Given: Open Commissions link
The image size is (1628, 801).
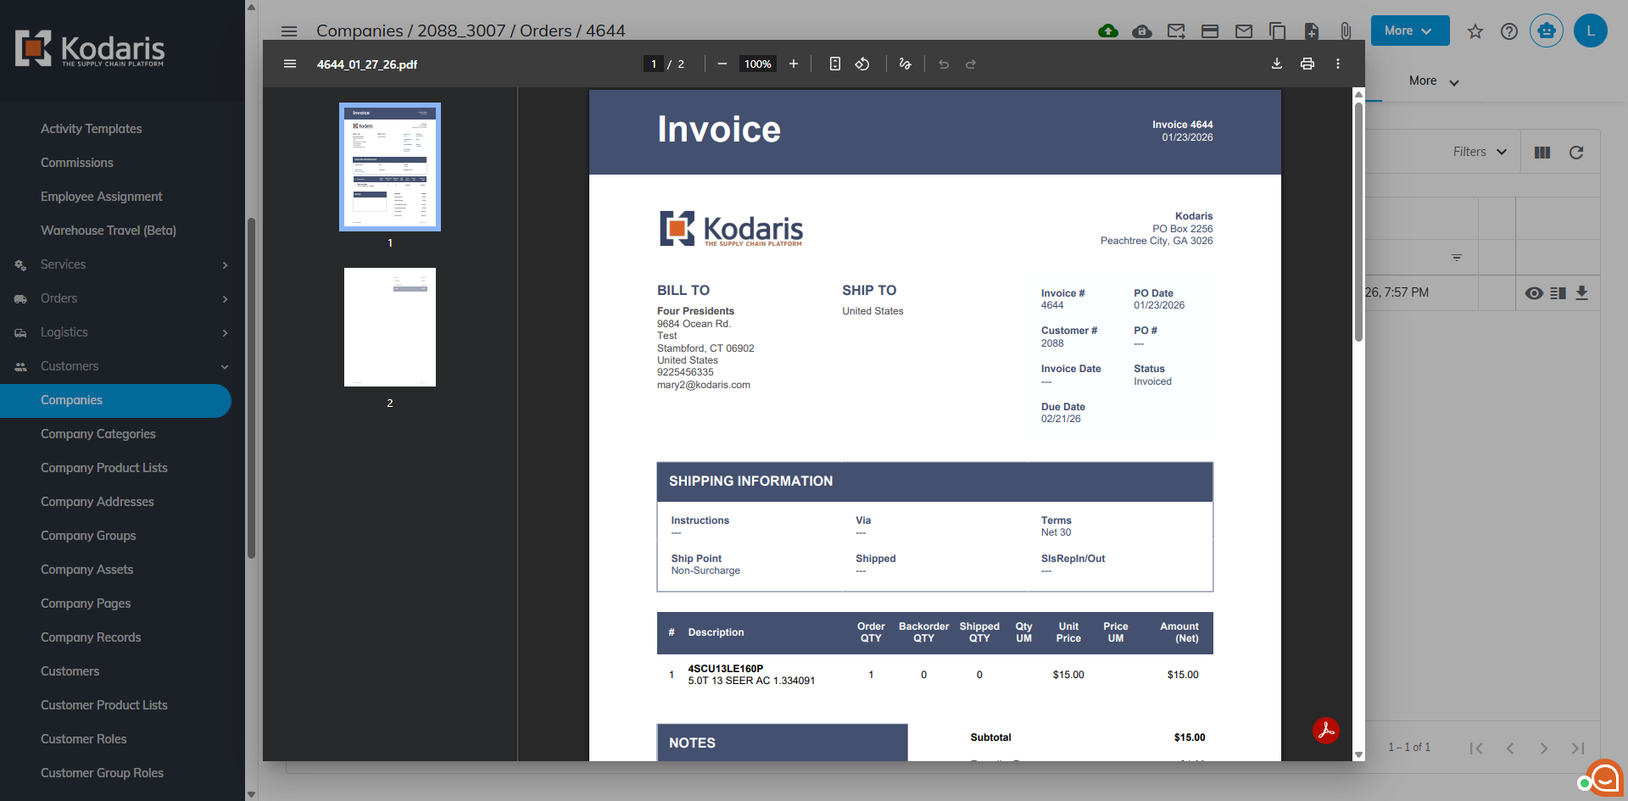Looking at the screenshot, I should coord(77,163).
